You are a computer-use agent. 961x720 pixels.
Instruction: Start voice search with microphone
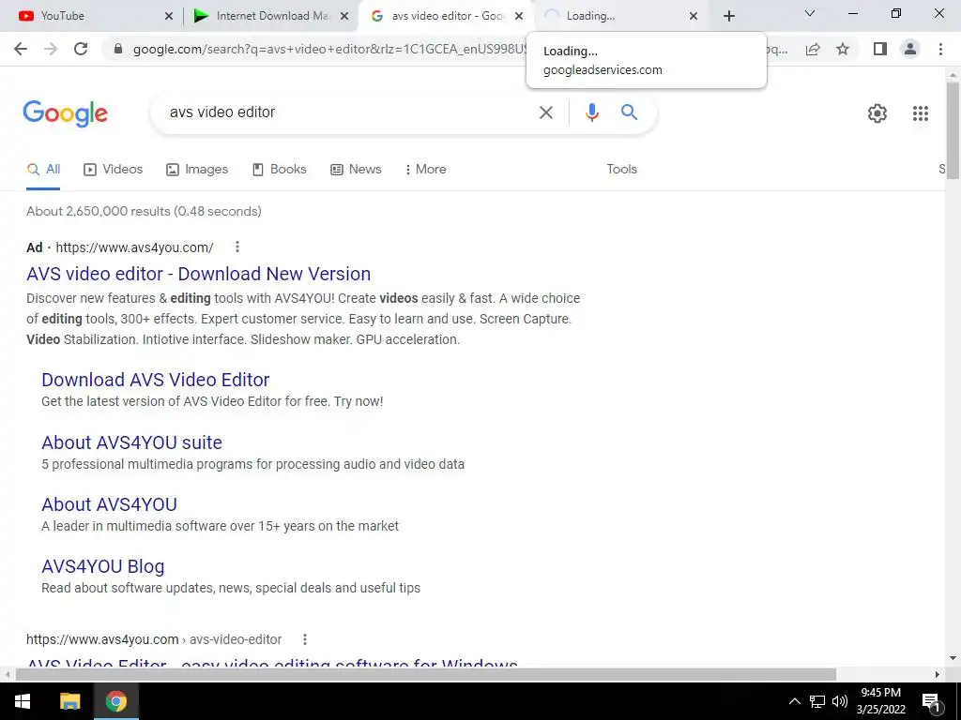[591, 112]
